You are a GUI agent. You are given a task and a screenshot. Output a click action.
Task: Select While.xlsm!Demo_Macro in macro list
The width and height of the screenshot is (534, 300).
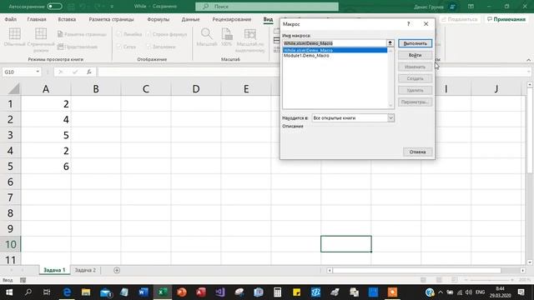[335, 50]
